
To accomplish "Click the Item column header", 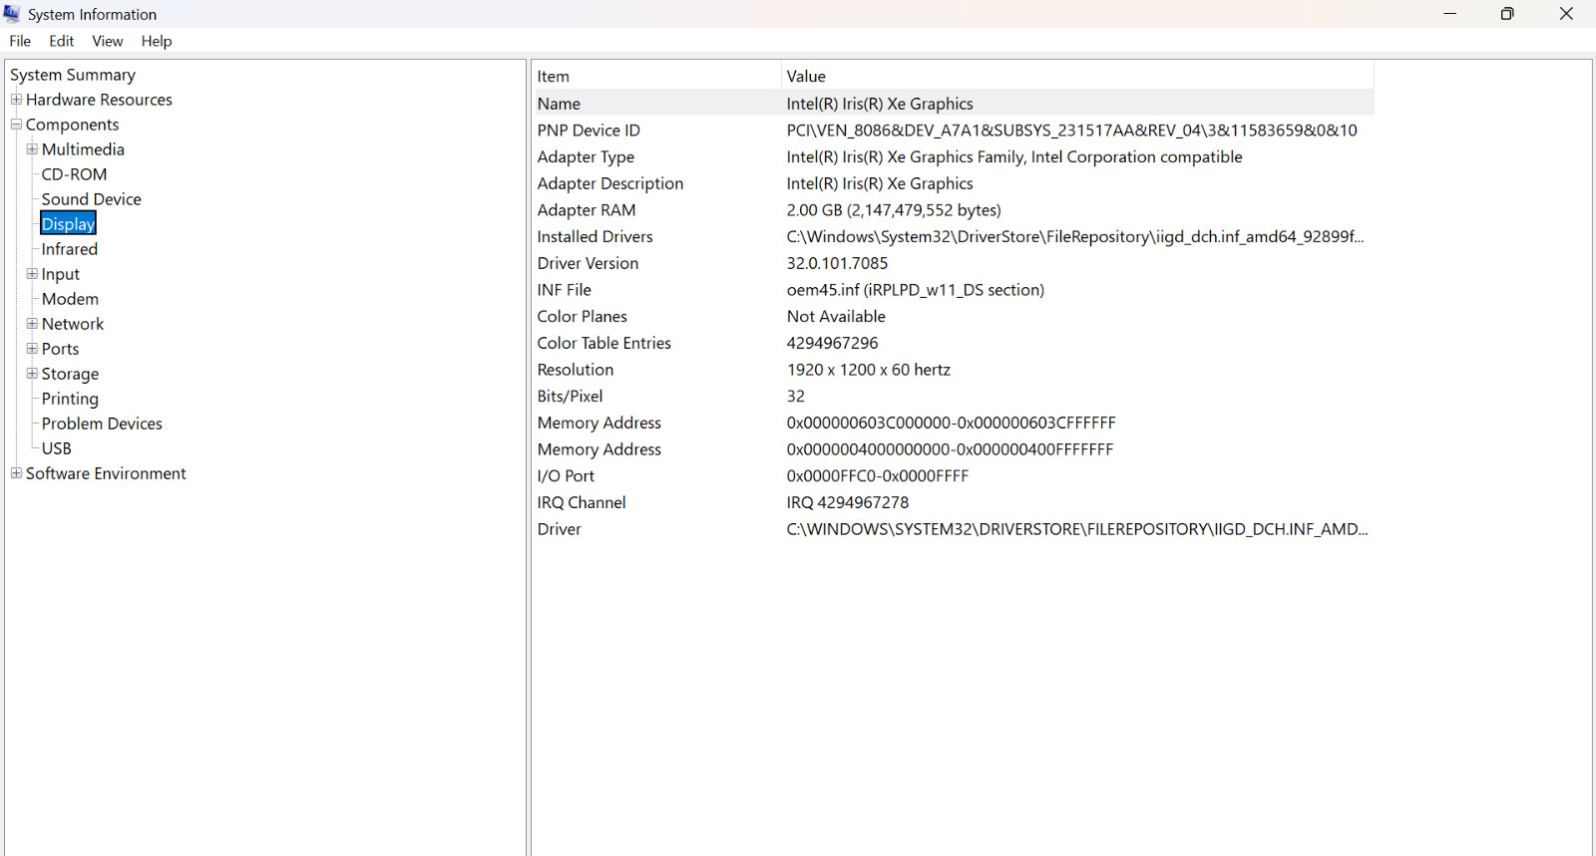I will click(x=657, y=76).
